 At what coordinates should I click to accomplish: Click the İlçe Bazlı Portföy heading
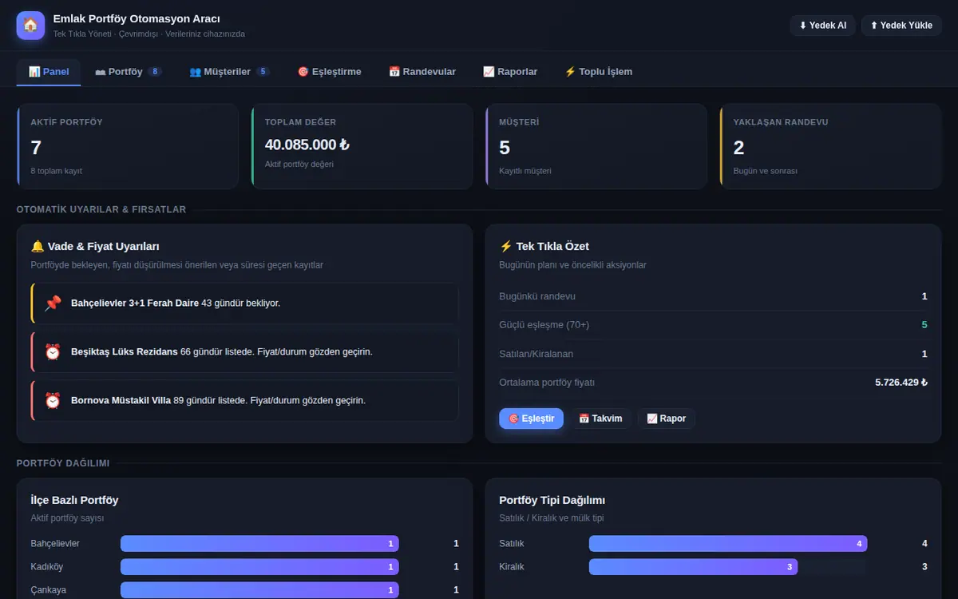pos(74,500)
